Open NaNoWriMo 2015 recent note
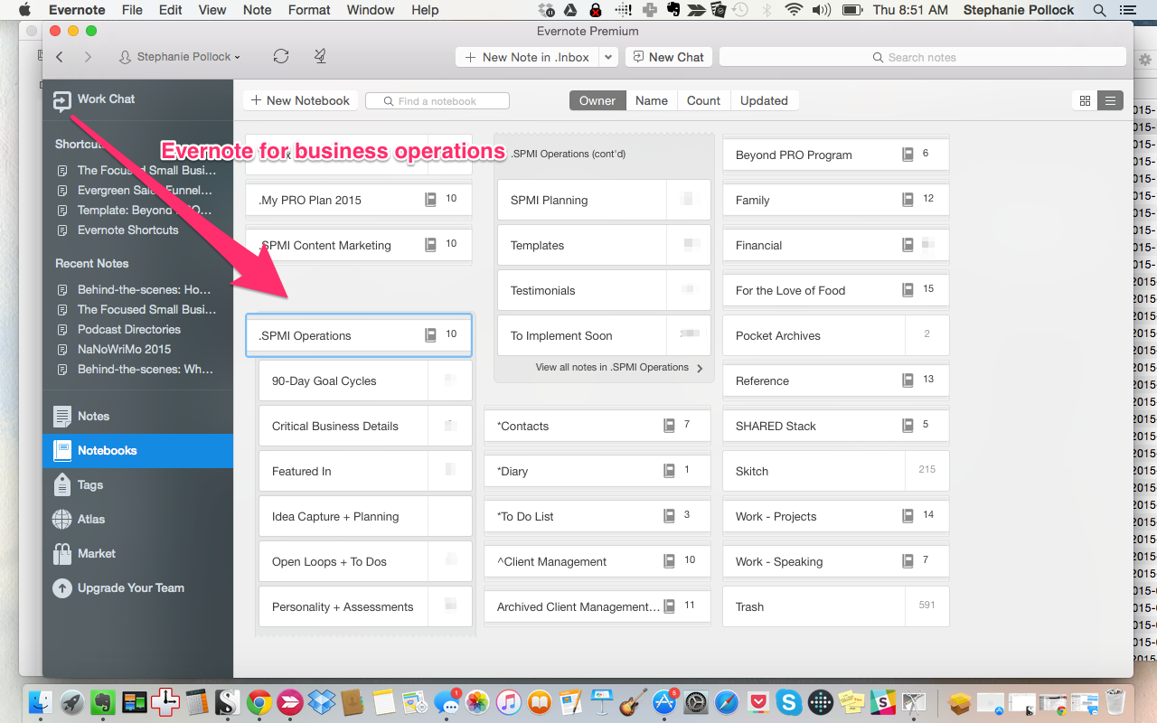 coord(124,350)
